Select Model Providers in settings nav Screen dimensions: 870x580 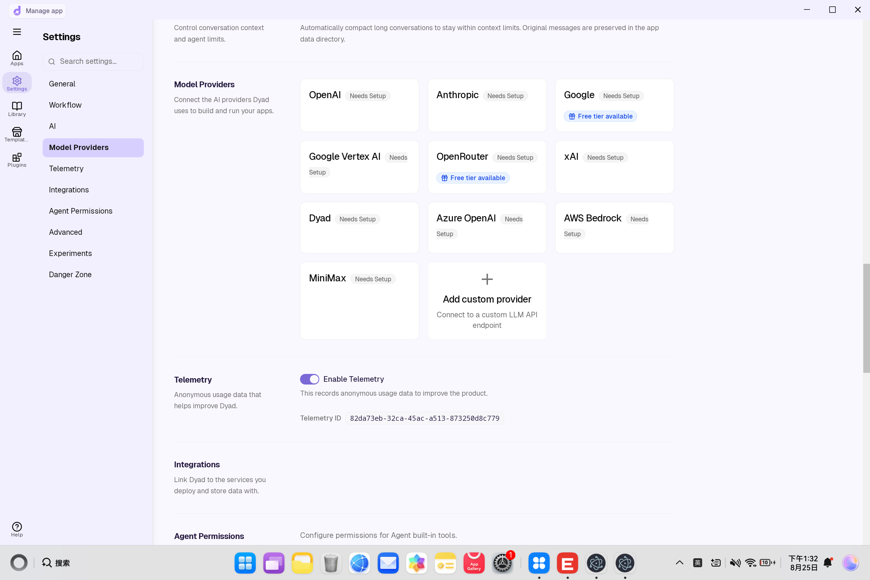click(93, 148)
